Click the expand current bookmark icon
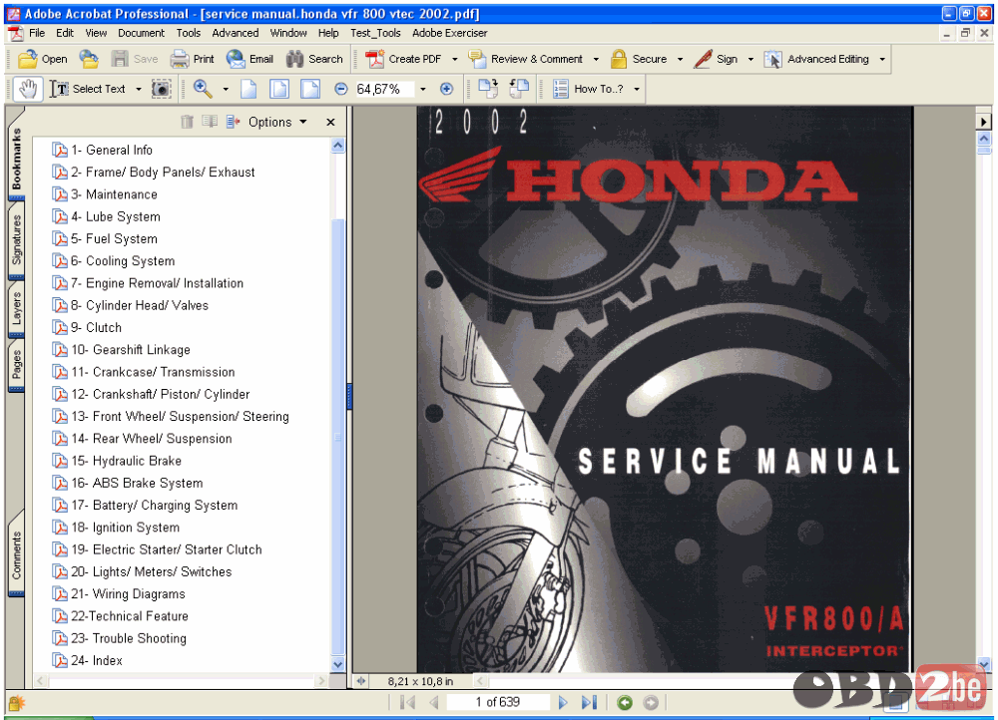Screen dimensions: 998x720 [x=233, y=122]
